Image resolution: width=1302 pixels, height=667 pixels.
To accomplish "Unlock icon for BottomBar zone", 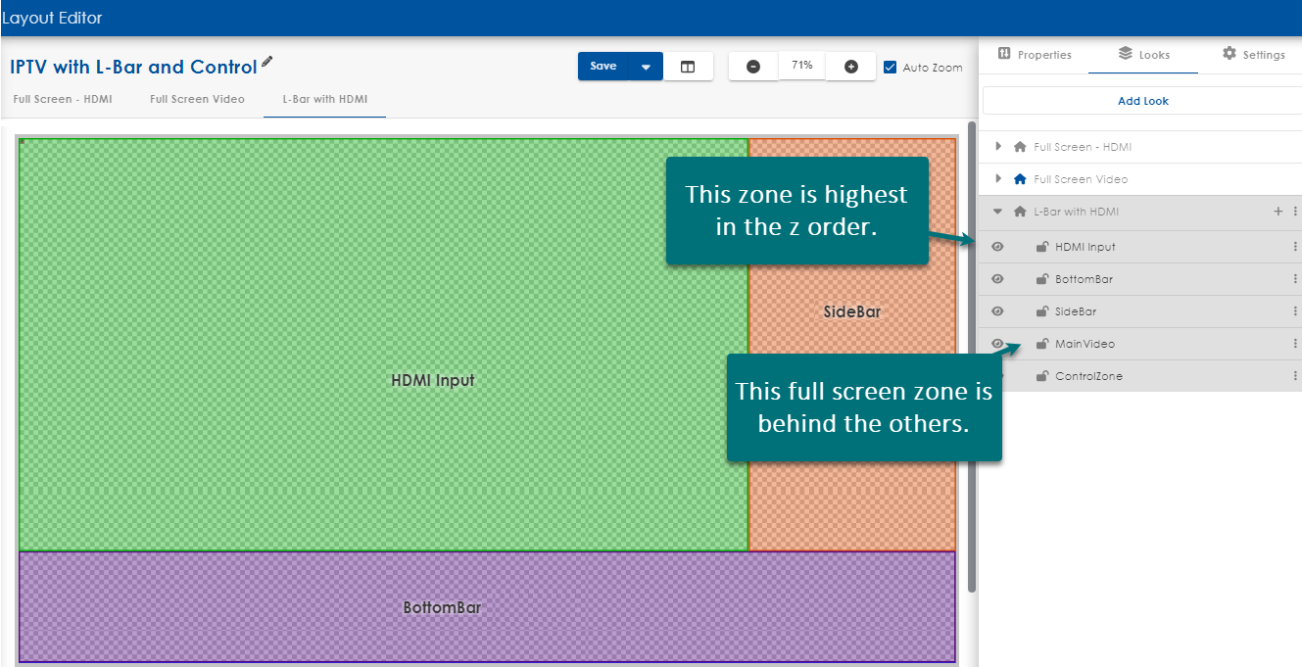I will 1042,279.
